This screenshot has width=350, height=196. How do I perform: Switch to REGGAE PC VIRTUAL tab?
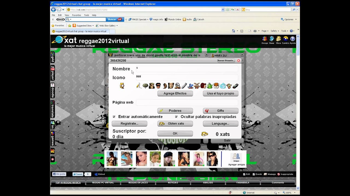pos(103,183)
